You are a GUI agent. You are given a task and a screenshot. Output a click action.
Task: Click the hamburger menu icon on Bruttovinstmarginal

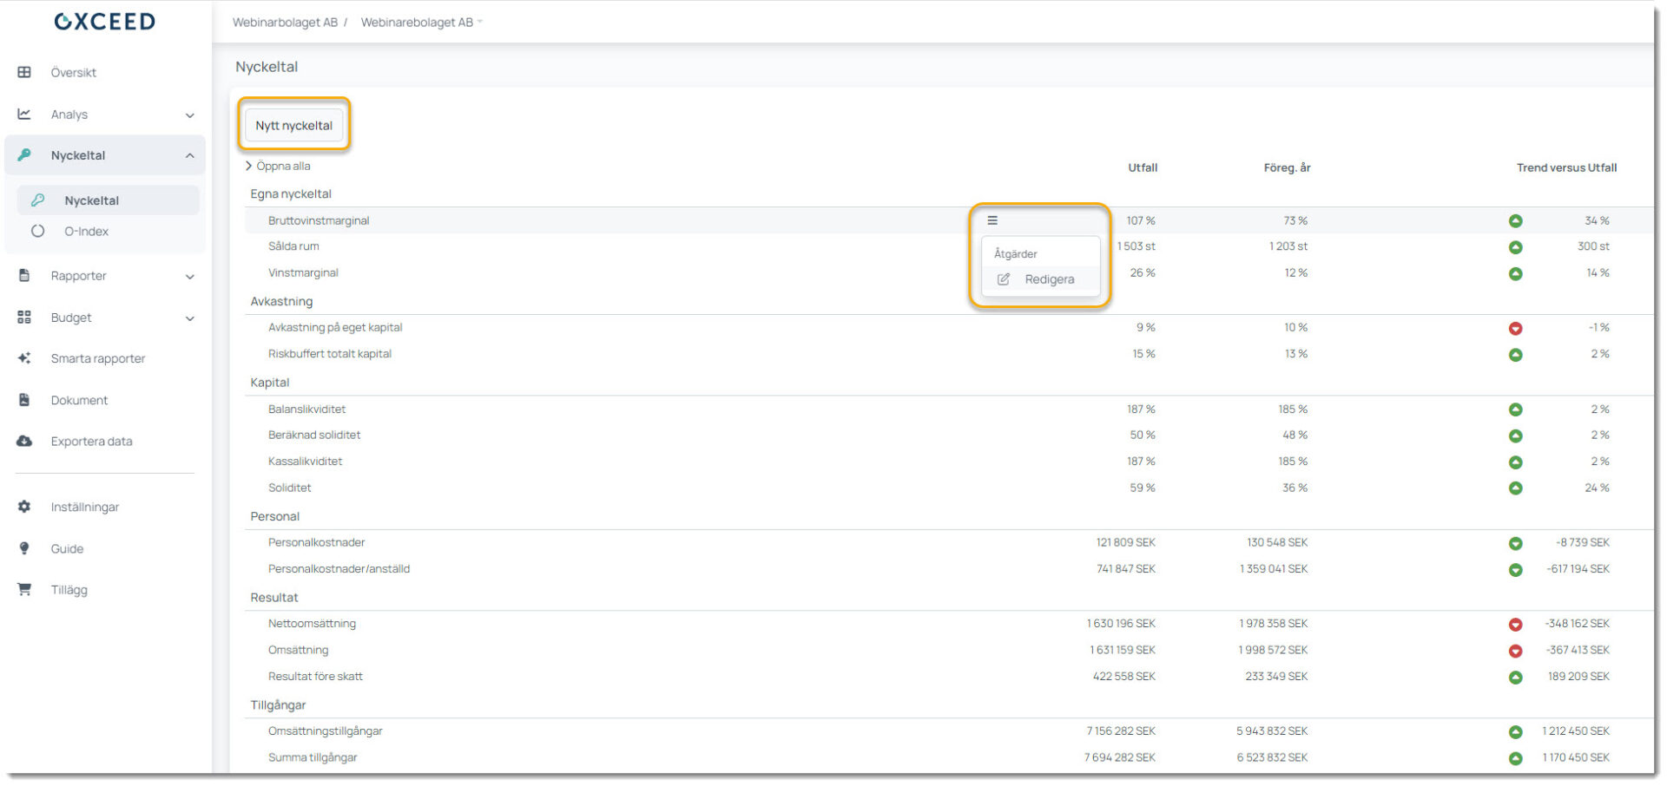tap(992, 220)
